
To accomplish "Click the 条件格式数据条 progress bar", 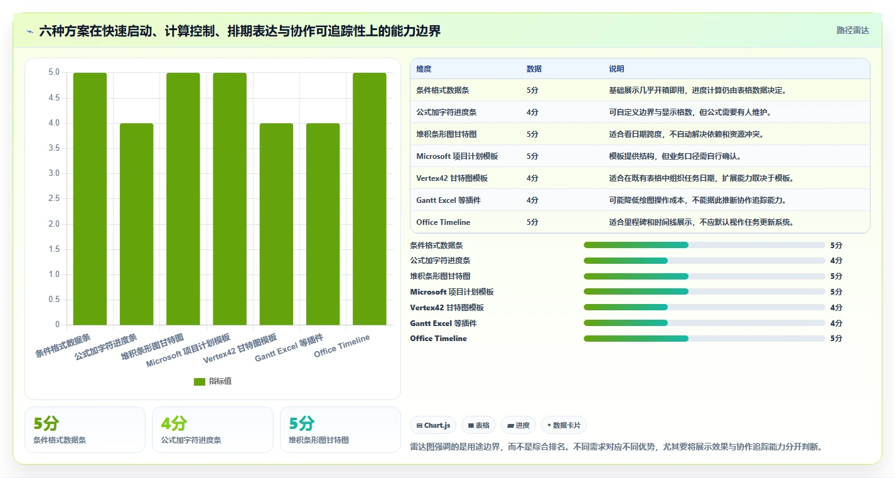I will tap(704, 245).
